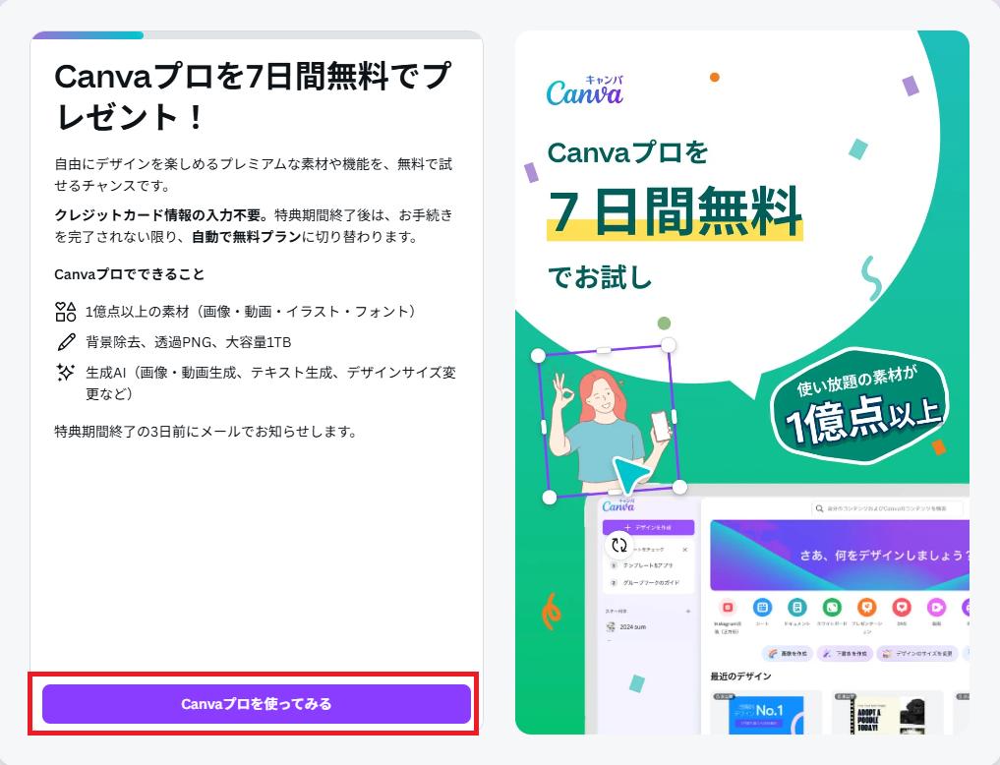Open the Adopt a Poodle design thumbnail
Viewport: 1000px width, 765px height.
pos(888,714)
